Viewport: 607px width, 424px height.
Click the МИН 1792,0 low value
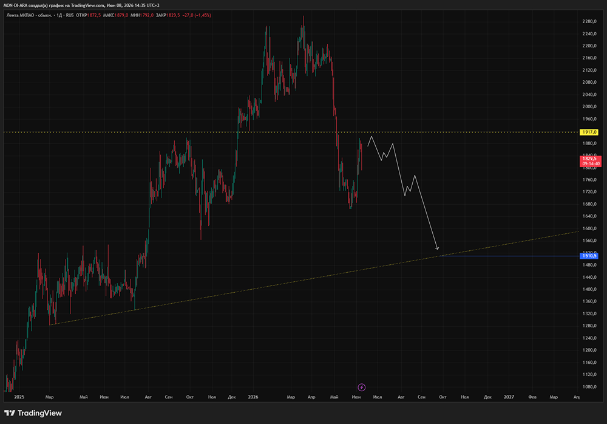(x=142, y=15)
